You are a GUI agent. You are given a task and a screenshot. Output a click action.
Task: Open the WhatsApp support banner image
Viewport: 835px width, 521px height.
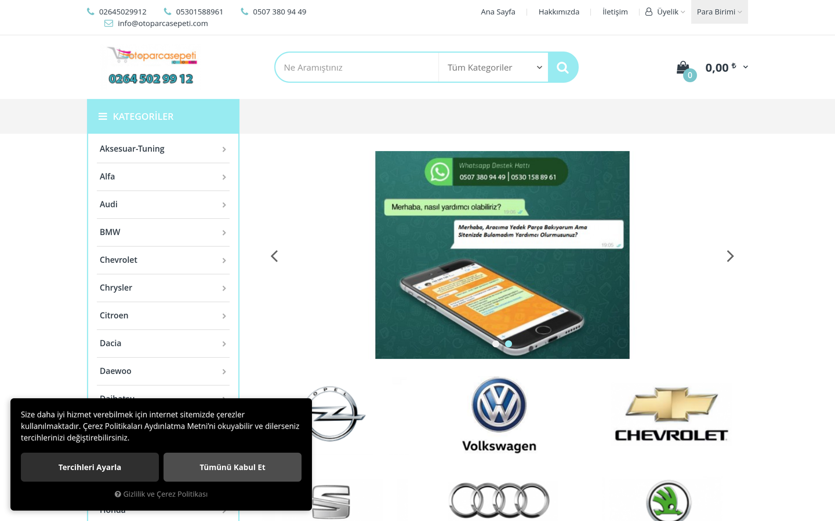[x=502, y=255]
